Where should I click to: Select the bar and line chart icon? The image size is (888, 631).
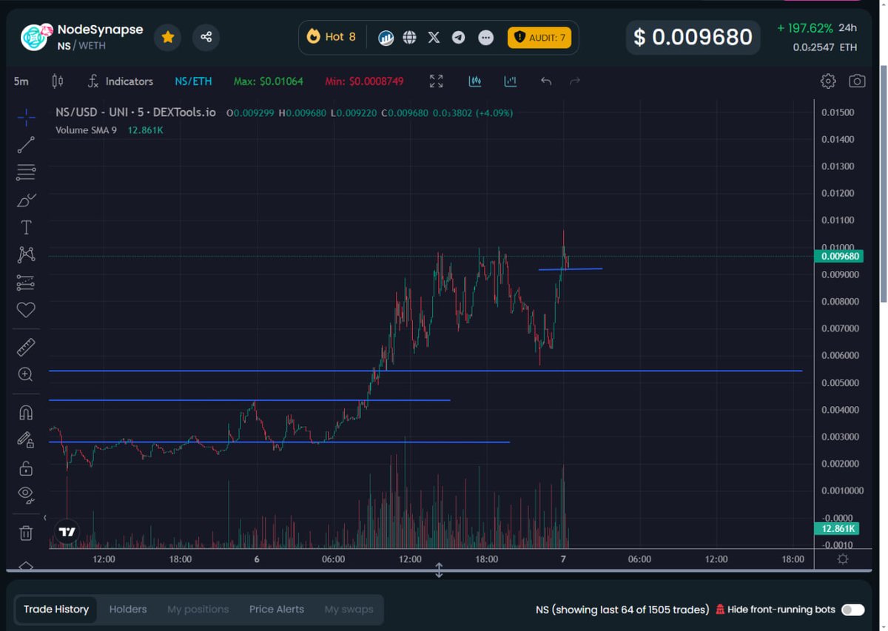tap(510, 81)
